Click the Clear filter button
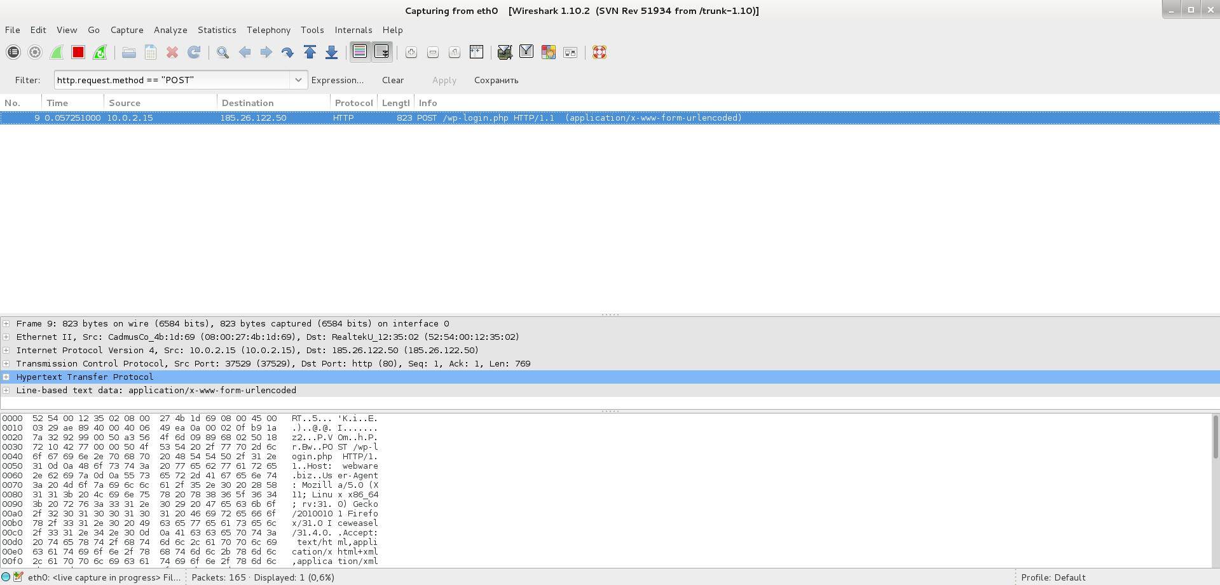The width and height of the screenshot is (1220, 585). (392, 80)
